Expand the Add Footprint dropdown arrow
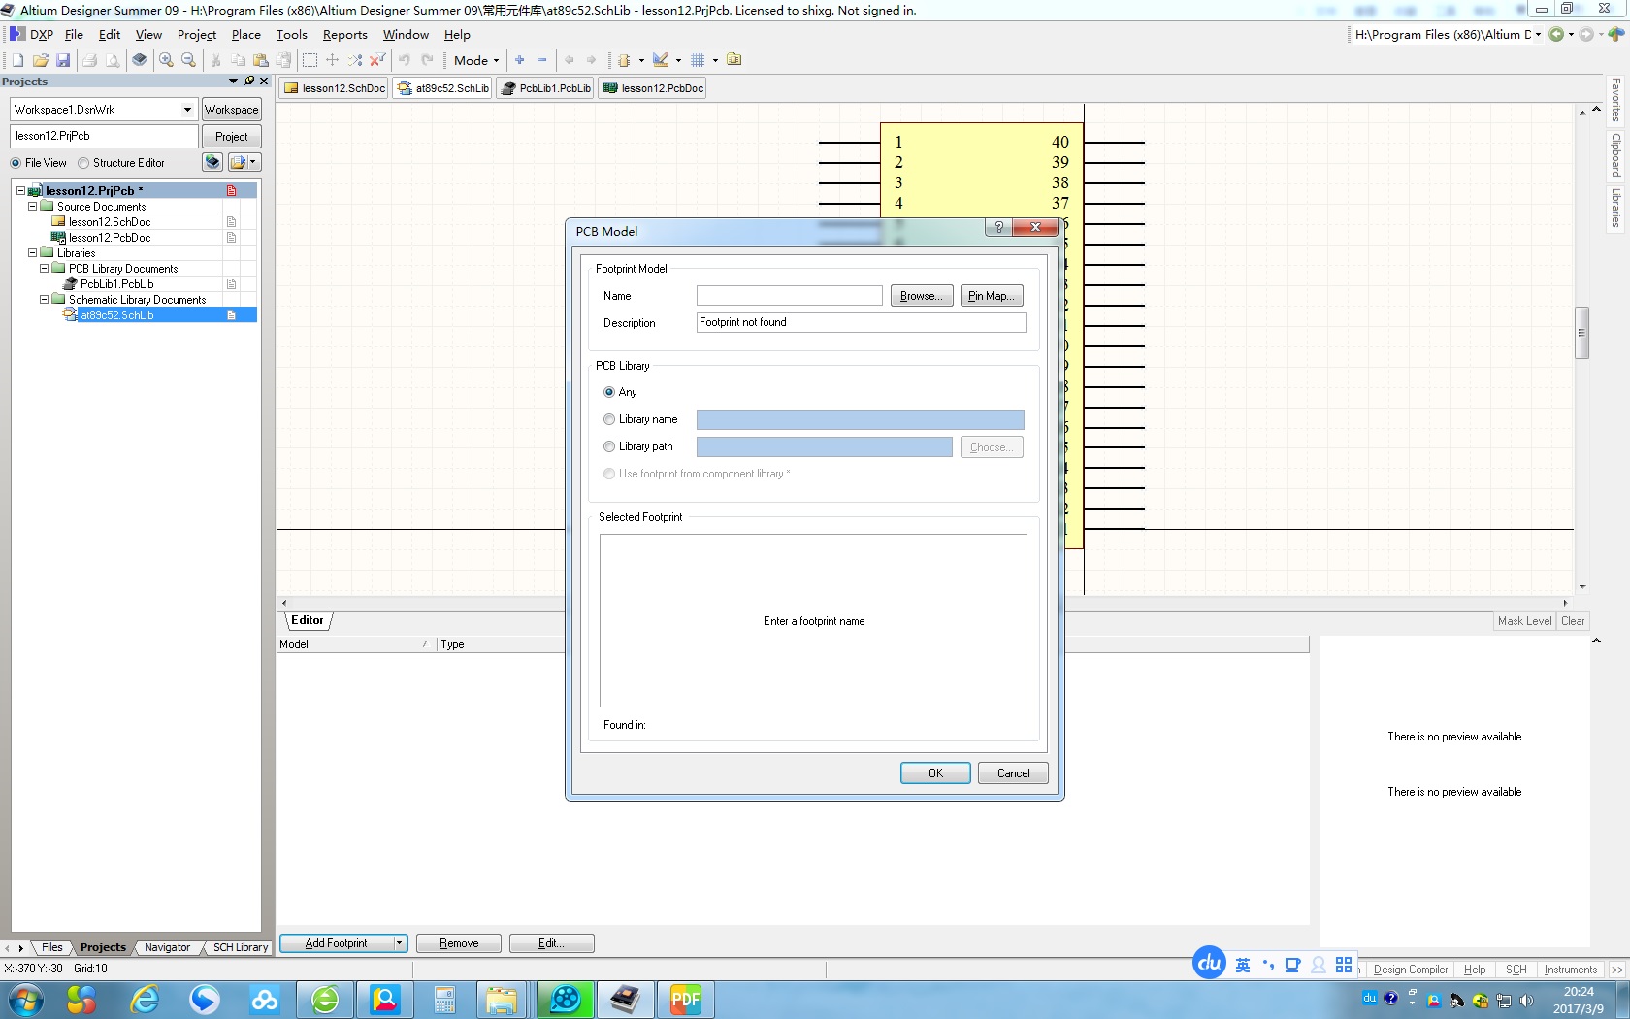 pyautogui.click(x=399, y=943)
